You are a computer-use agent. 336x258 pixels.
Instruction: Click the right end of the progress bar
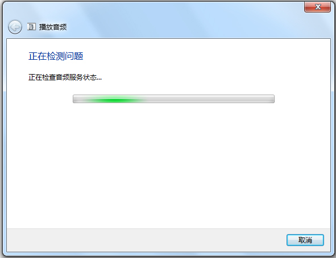pos(271,99)
